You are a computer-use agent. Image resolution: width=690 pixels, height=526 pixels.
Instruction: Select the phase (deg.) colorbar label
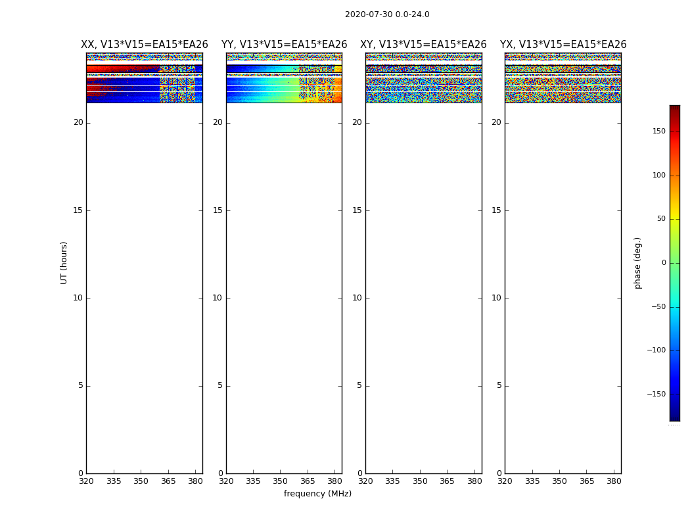(637, 262)
